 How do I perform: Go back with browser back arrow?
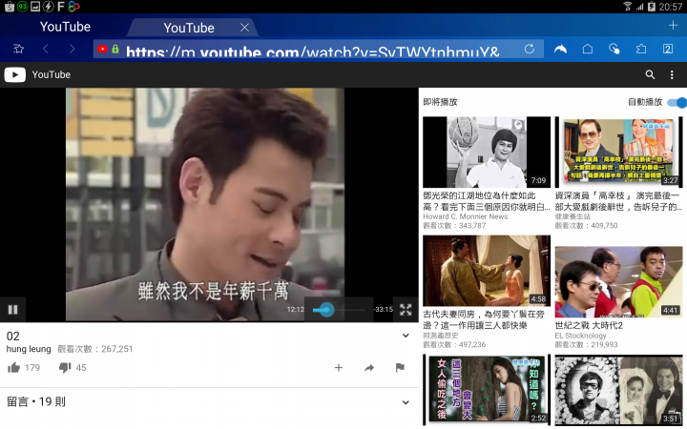46,49
